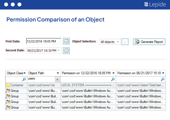
Task: Click the 'Second Date:' label
Action: pos(15,50)
